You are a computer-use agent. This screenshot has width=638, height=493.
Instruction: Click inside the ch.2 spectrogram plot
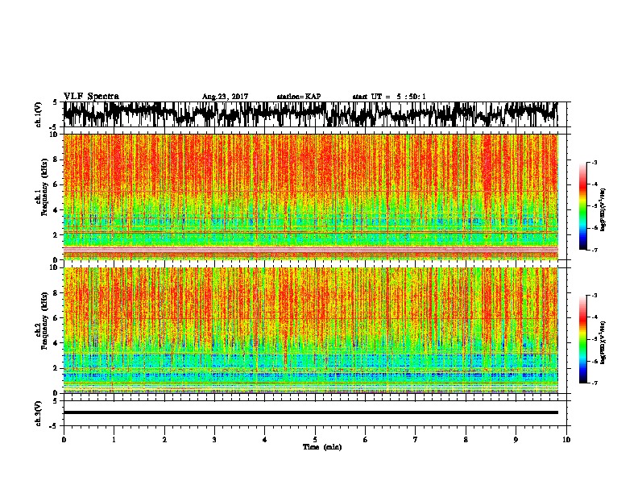[x=311, y=330]
